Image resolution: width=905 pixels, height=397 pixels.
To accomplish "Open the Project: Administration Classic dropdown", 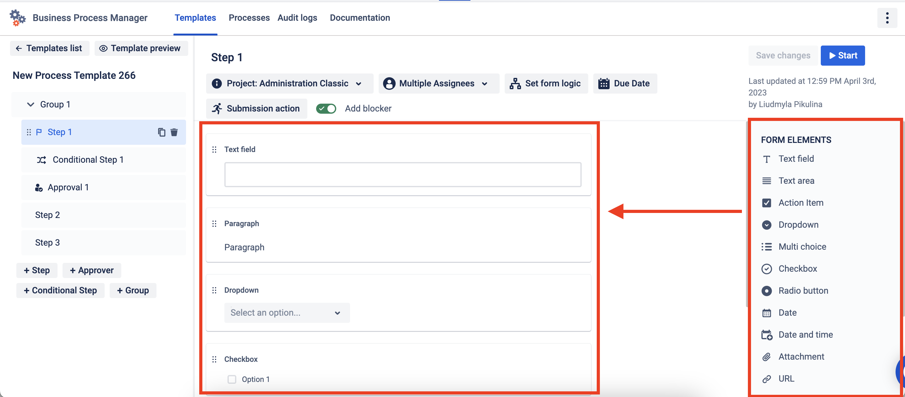I will (289, 84).
